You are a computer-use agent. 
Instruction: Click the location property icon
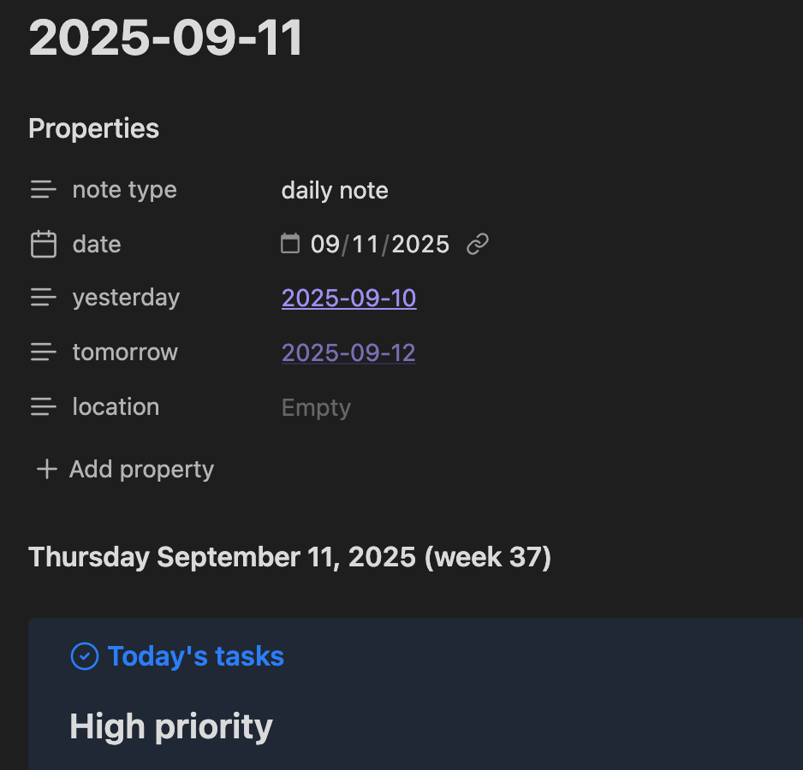tap(44, 407)
